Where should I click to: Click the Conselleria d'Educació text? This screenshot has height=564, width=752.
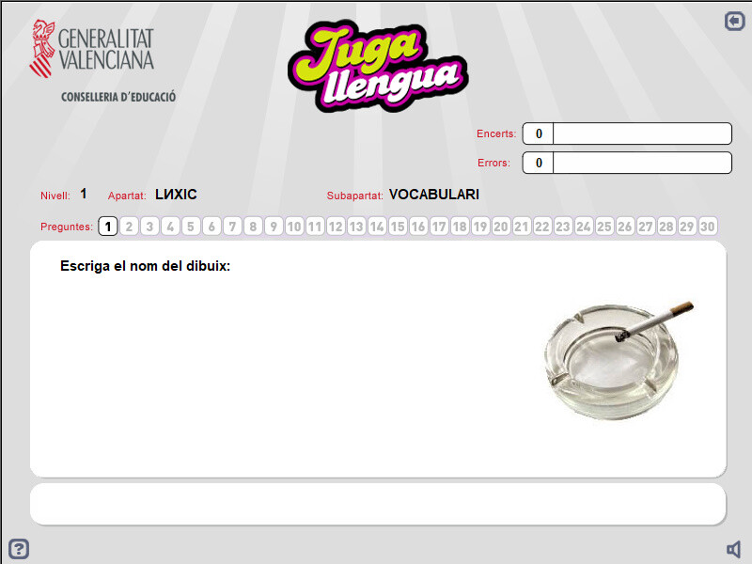[118, 97]
